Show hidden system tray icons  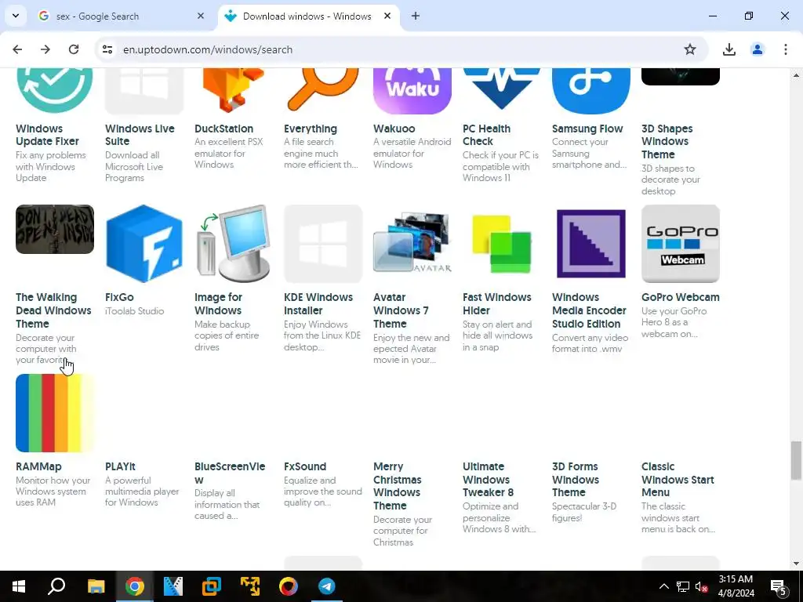coord(663,586)
